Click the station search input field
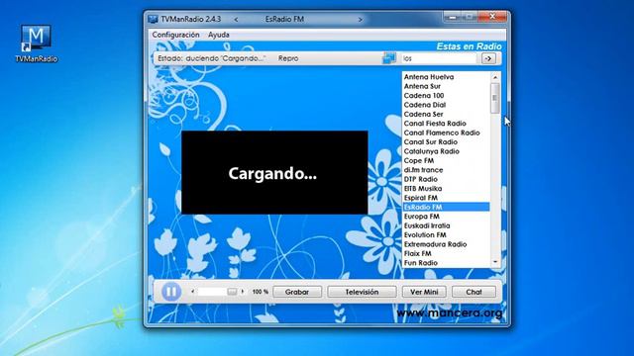The height and width of the screenshot is (356, 634). click(439, 58)
